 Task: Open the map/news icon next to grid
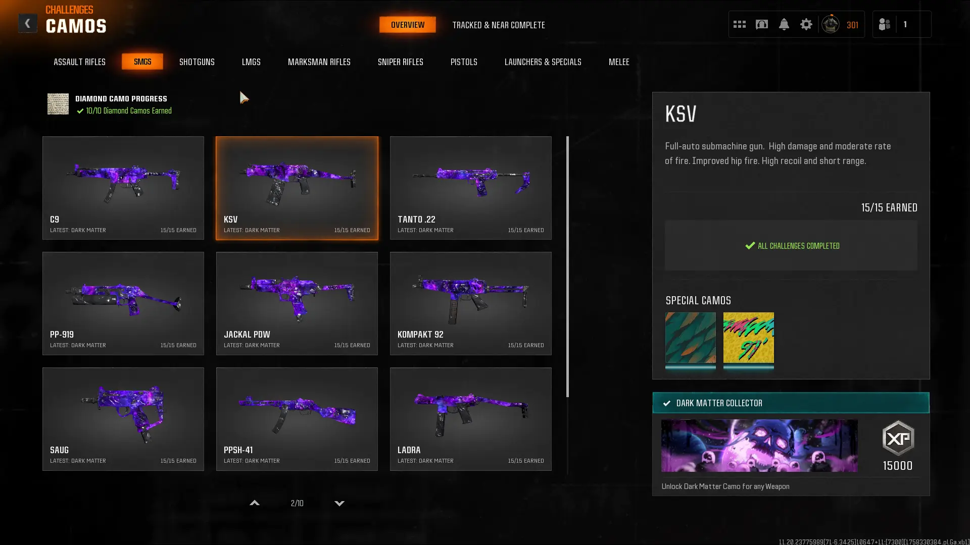(761, 24)
